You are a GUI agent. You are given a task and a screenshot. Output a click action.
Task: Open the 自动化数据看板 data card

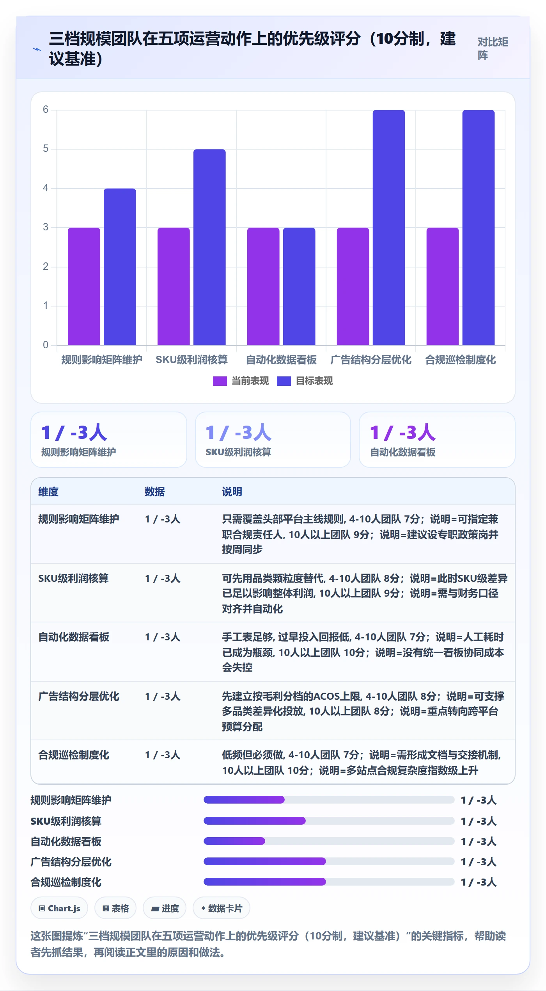(x=437, y=440)
